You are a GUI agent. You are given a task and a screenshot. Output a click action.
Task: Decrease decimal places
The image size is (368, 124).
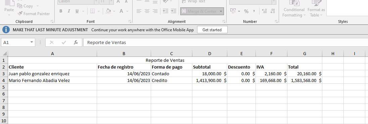tap(273, 11)
